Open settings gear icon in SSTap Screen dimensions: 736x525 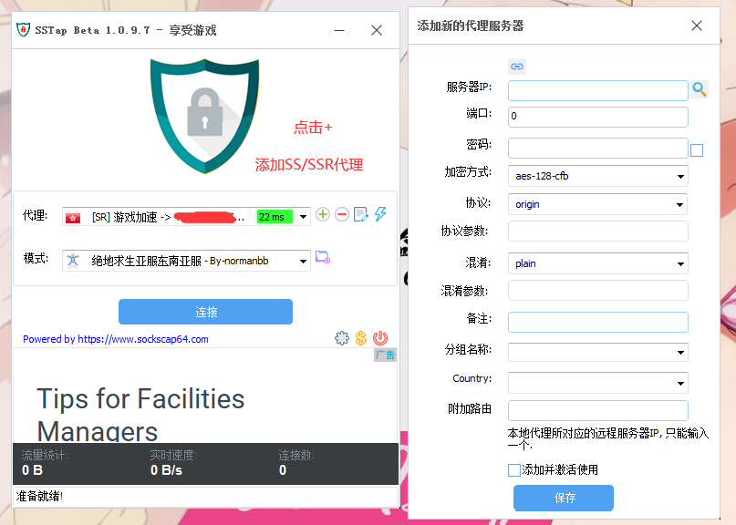pos(342,338)
